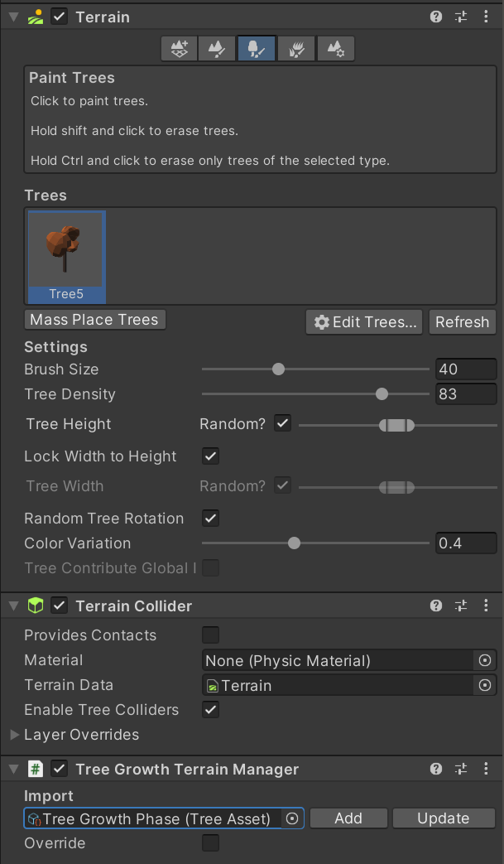Open object picker for Terrain Data field
The image size is (504, 864).
coord(485,685)
